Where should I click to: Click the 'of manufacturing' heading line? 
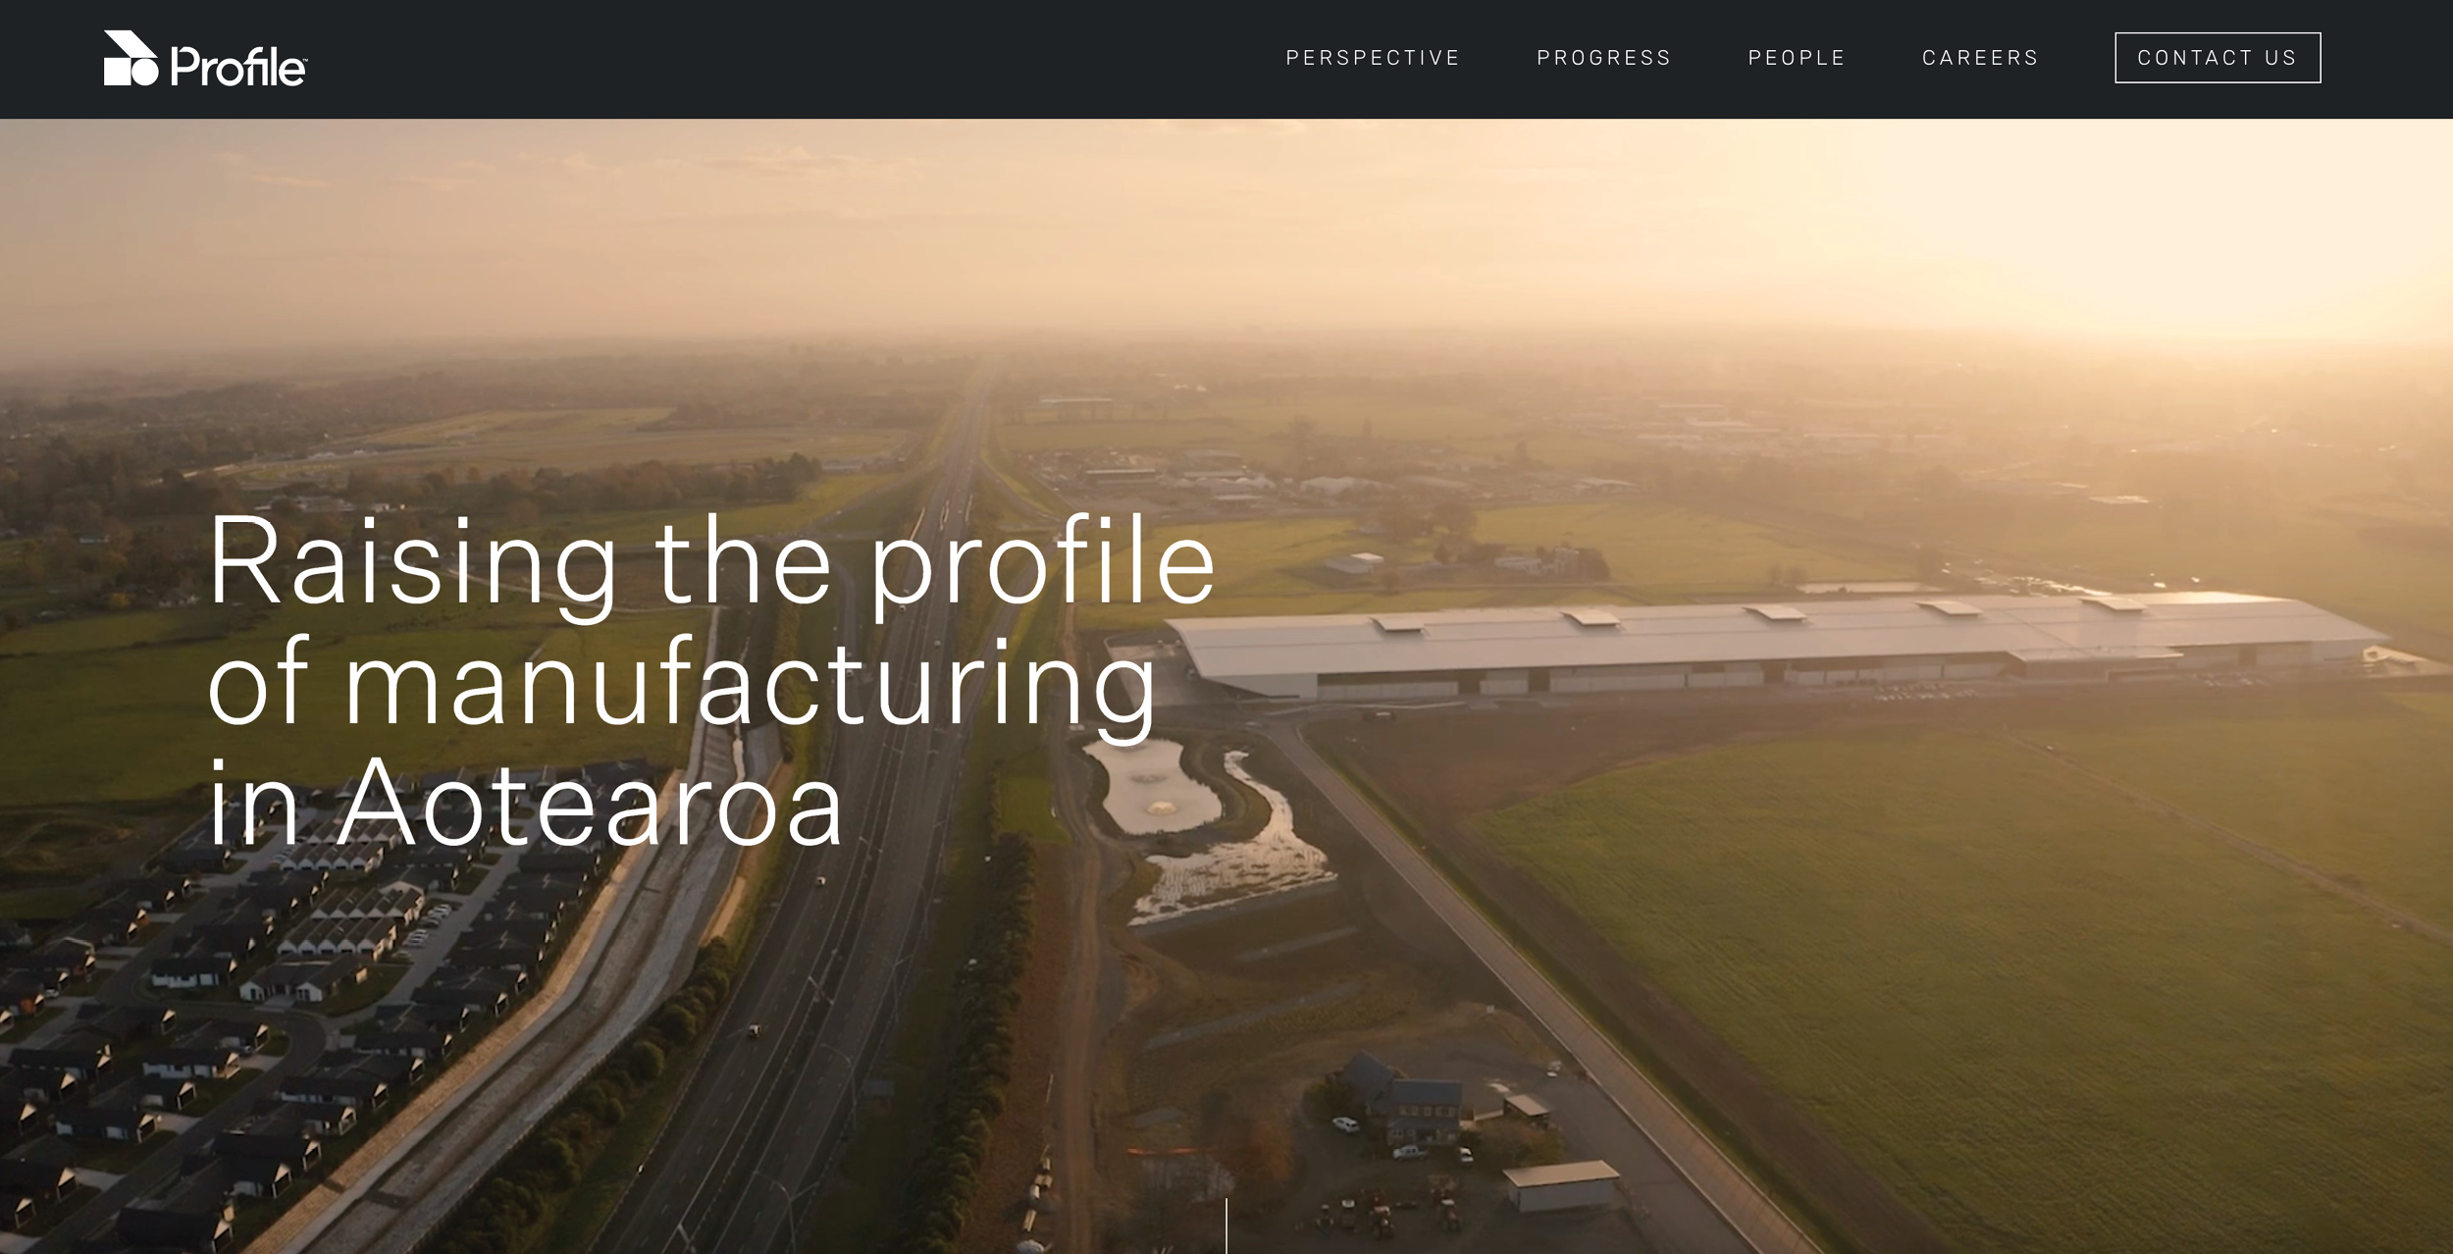[682, 685]
